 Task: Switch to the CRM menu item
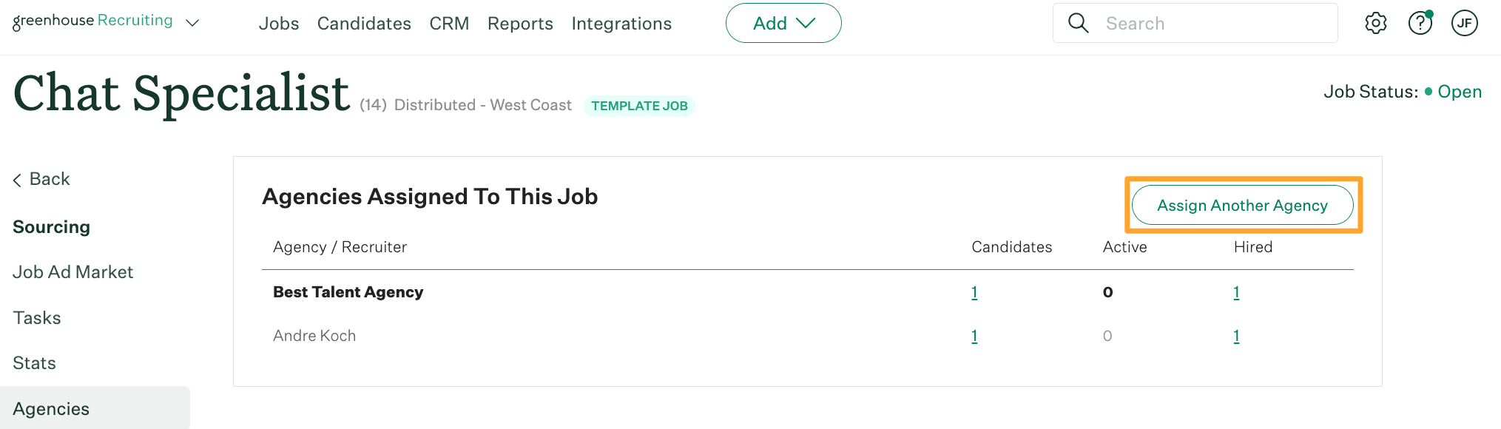coord(449,24)
